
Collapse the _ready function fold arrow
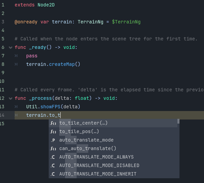point(11,48)
